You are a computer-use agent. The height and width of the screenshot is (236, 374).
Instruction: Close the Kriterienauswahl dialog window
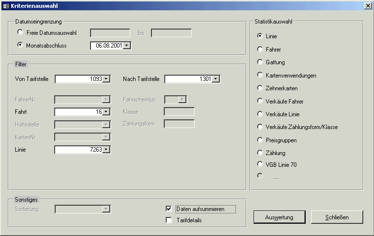click(368, 6)
